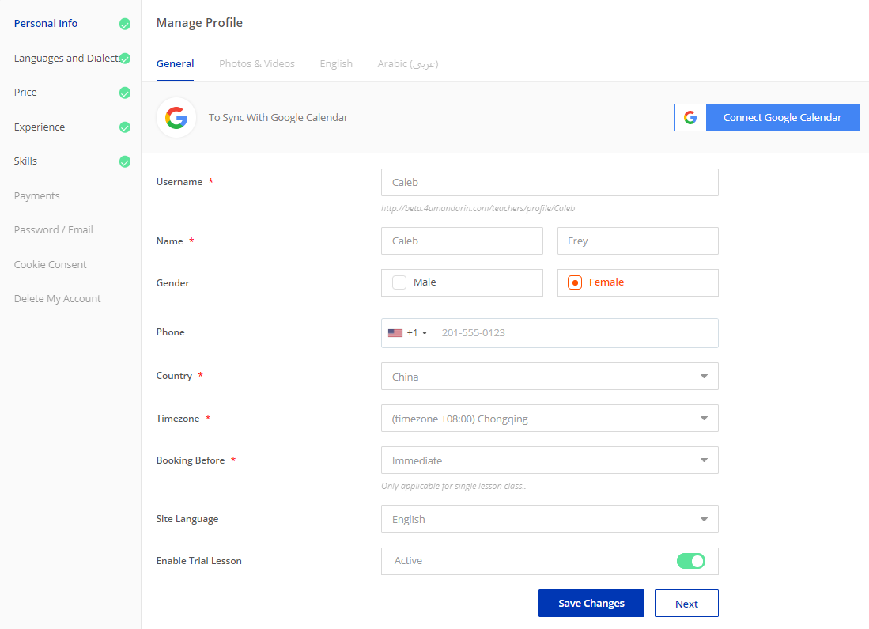
Task: Switch to the Photos & Videos tab
Action: coord(257,64)
